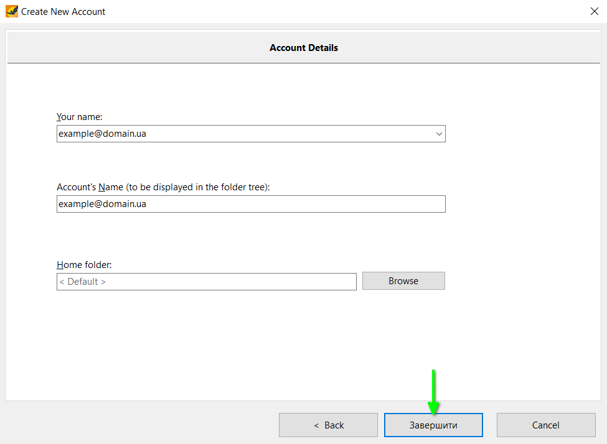607x444 pixels.
Task: Cancel the account creation wizard
Action: [x=545, y=425]
